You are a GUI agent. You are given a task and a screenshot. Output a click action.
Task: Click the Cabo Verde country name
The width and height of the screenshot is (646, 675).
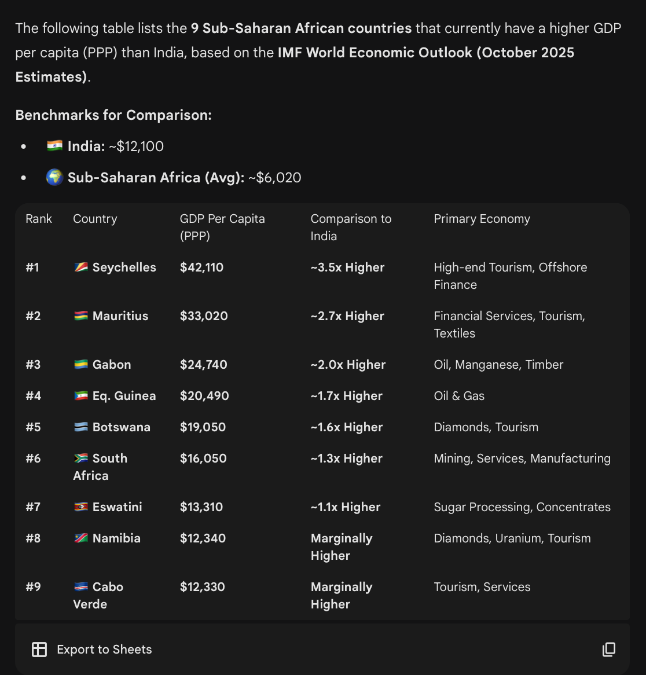point(98,595)
